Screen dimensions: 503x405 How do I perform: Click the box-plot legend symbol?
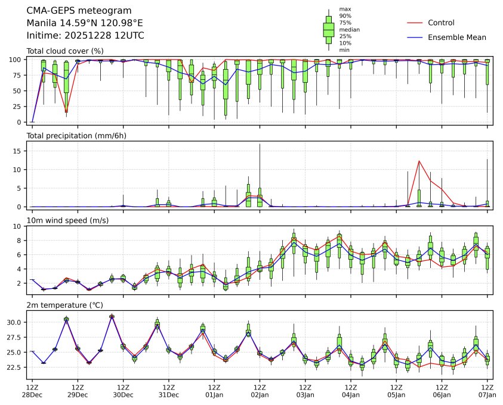pyautogui.click(x=328, y=29)
